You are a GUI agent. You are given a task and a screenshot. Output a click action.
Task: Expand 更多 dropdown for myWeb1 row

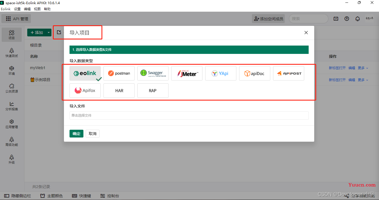(363, 68)
